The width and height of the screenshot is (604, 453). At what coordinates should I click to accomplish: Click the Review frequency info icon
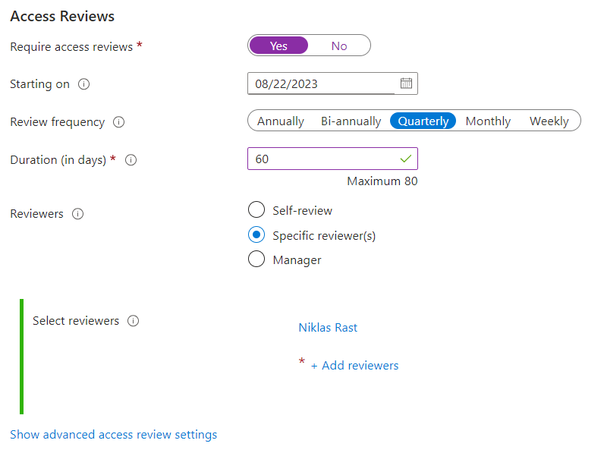point(118,122)
